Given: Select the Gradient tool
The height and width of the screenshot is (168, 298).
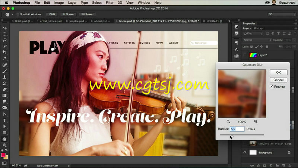Looking at the screenshot, I should (4, 96).
